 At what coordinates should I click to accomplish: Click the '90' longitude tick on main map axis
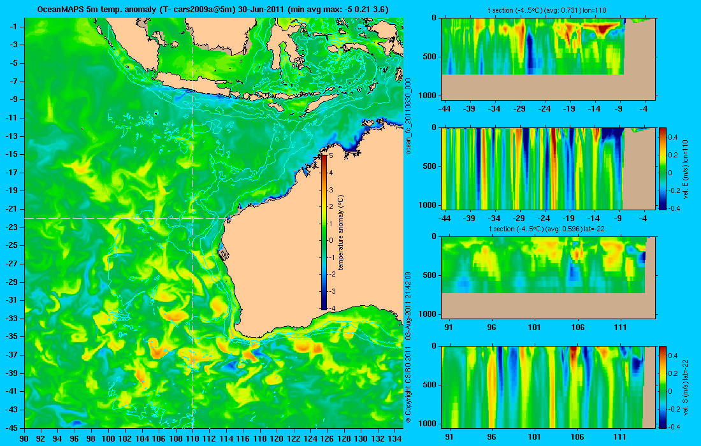25,438
